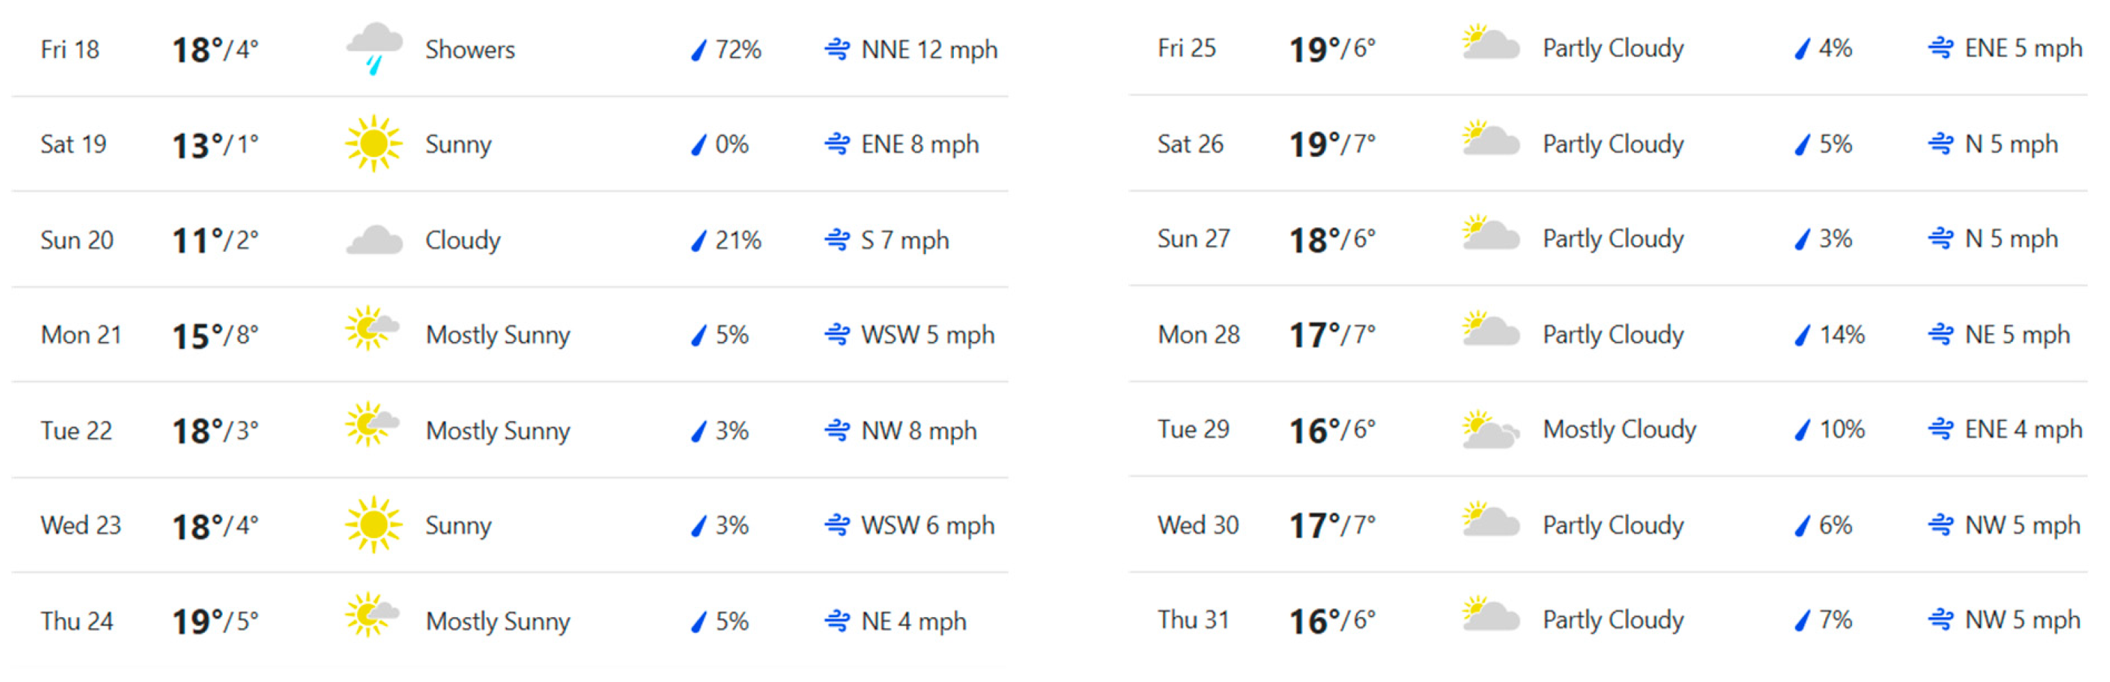Viewport: 2110px width, 682px height.
Task: Click the raindrop icon beside 14%
Action: (x=1802, y=335)
